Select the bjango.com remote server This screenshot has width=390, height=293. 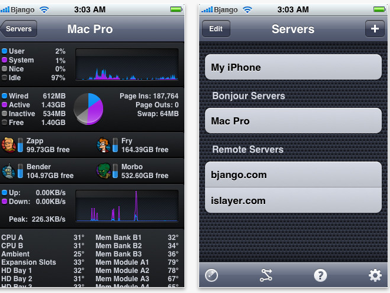click(x=293, y=175)
